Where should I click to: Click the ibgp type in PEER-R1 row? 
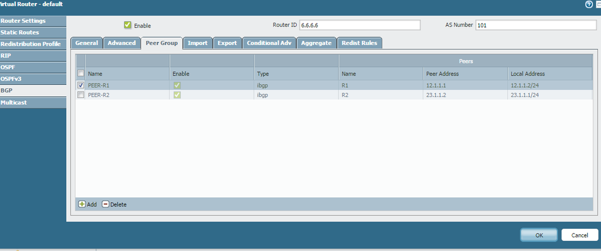263,85
